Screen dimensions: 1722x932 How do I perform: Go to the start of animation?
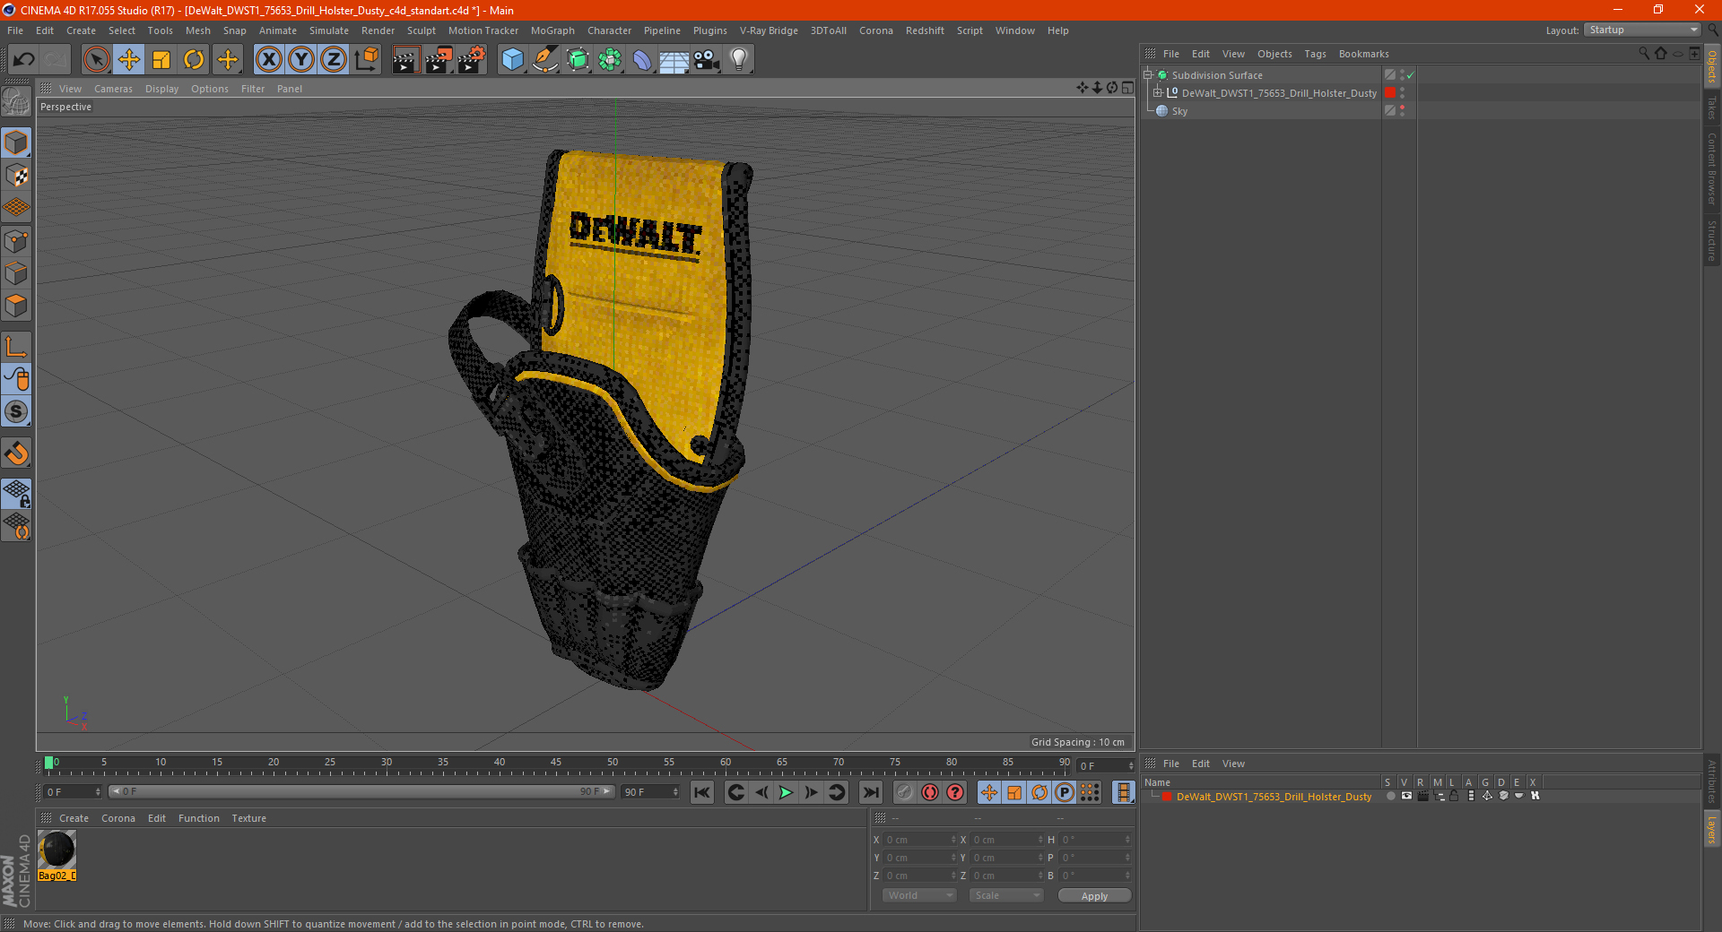[x=702, y=792]
